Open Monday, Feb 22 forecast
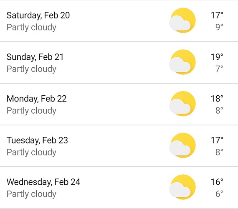 point(119,104)
